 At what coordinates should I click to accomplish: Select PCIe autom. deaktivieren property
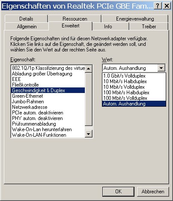pyautogui.click(x=48, y=113)
